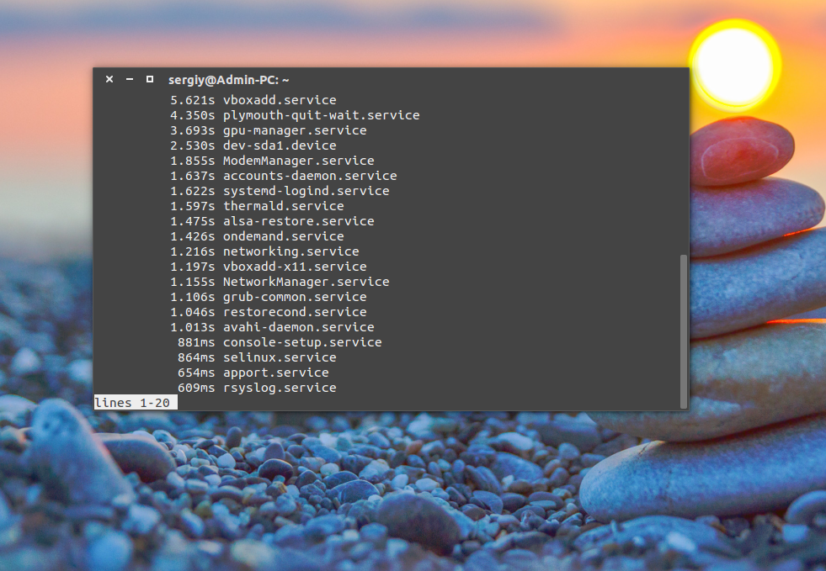
Task: Click the vboxadd.service line
Action: (279, 100)
